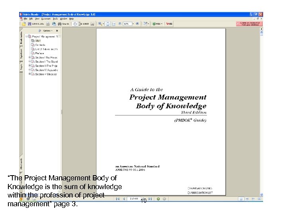Go to the last page with the status bar arrow
The width and height of the screenshot is (287, 215).
[x=150, y=199]
